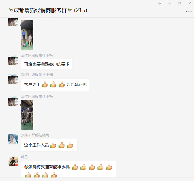Click sender name 刘燕（郫都经销商）
The height and width of the screenshot is (181, 195).
point(36,135)
